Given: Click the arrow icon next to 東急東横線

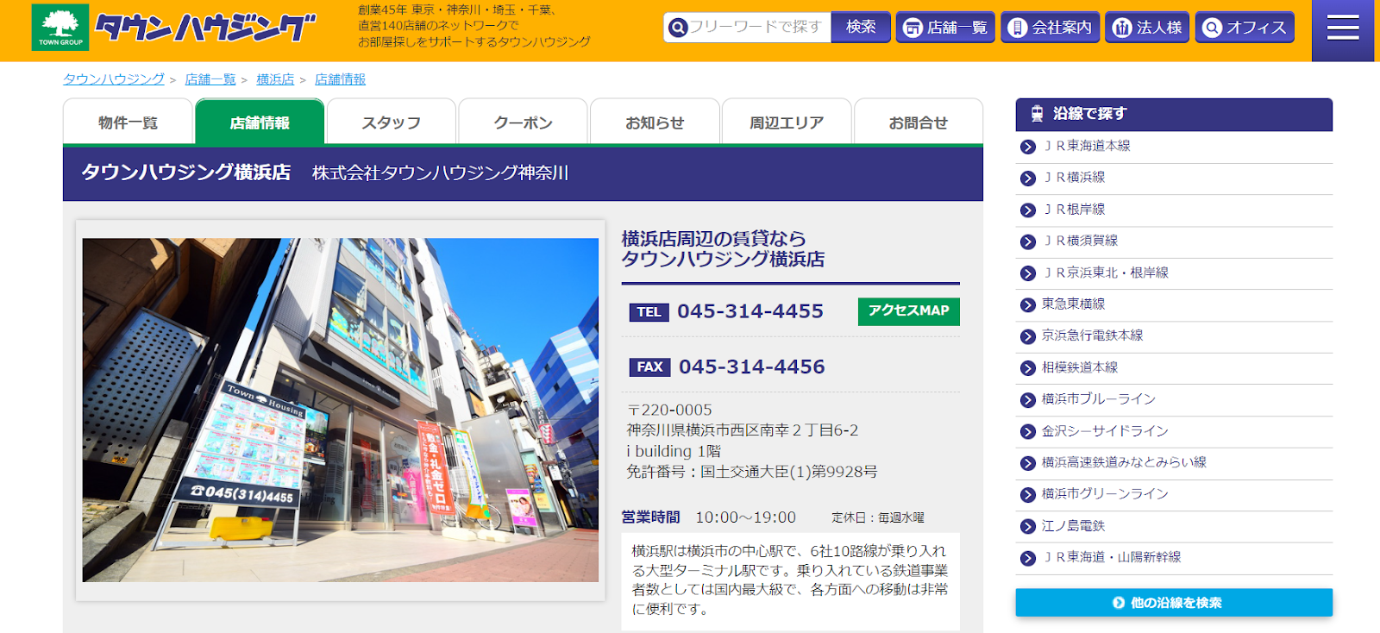Looking at the screenshot, I should [x=1027, y=305].
